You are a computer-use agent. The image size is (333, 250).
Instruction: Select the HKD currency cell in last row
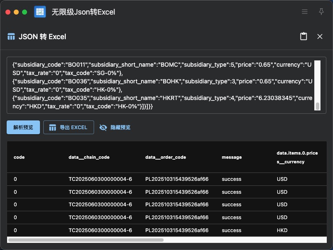(x=282, y=230)
